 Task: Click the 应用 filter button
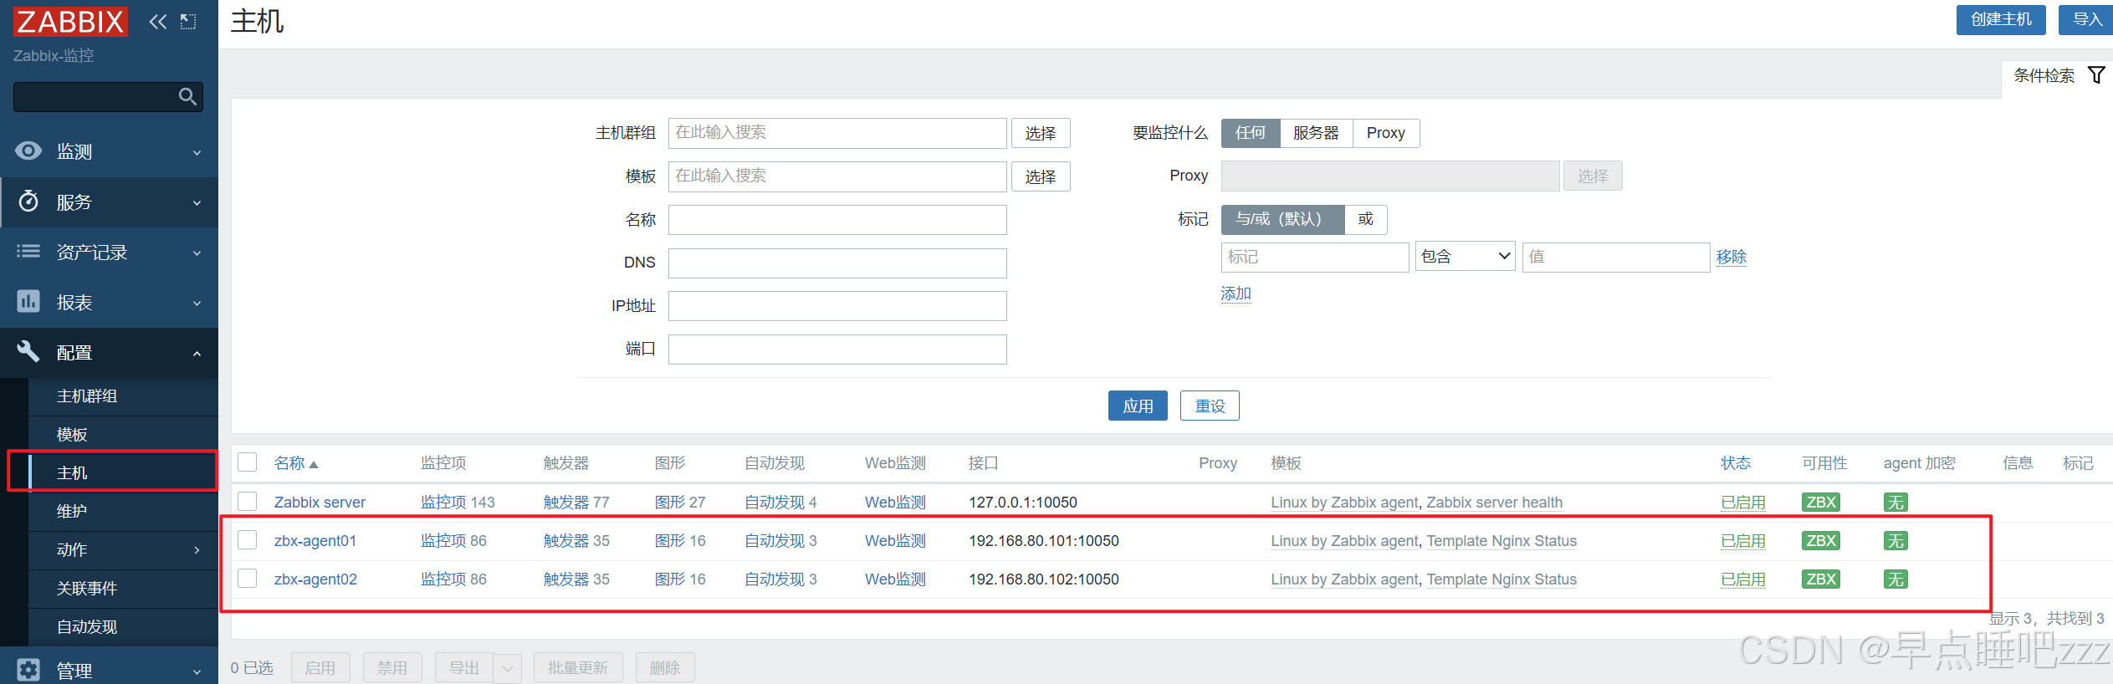[x=1138, y=406]
